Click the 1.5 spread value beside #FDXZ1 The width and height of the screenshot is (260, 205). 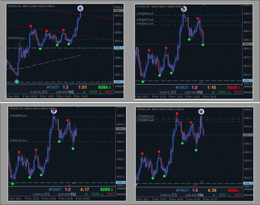click(65, 87)
